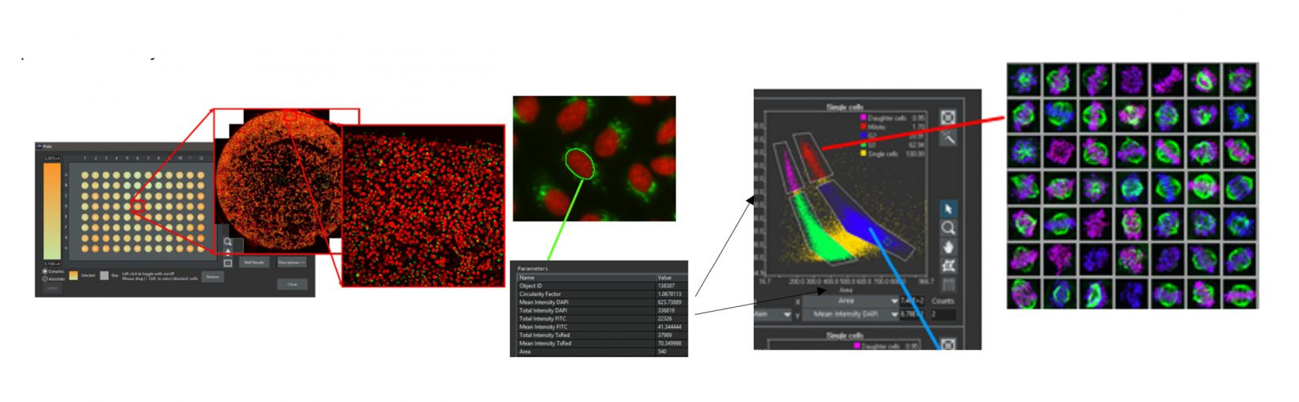Click the fit-to-view icon atop scatter plot
This screenshot has height=402, width=1299.
click(947, 118)
